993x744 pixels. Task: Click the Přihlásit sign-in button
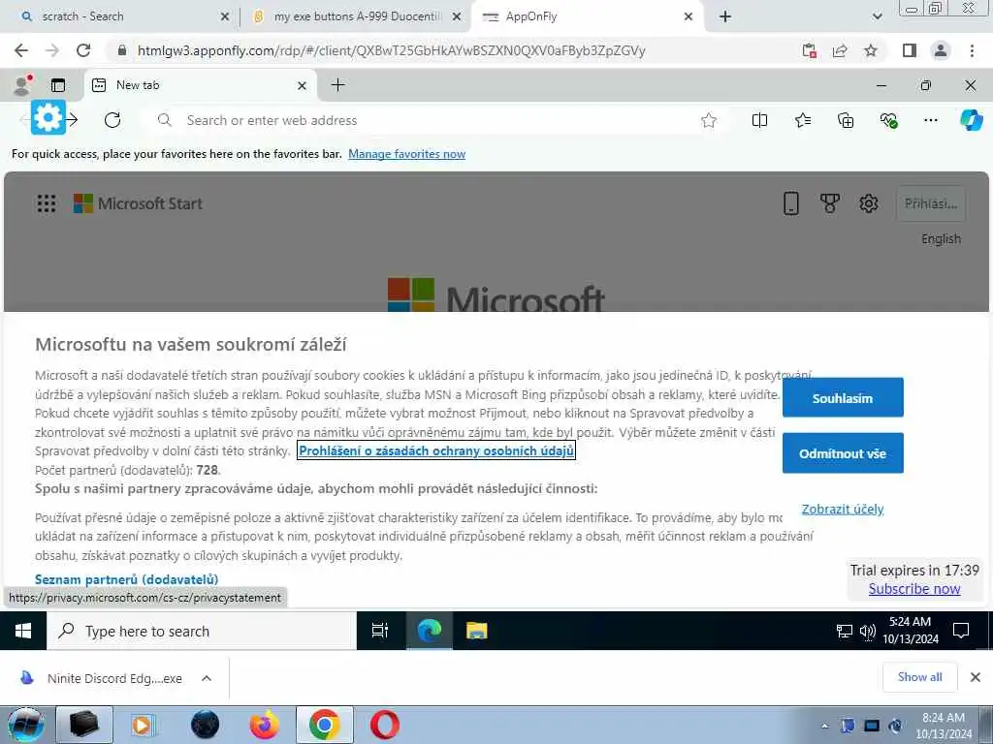(930, 203)
